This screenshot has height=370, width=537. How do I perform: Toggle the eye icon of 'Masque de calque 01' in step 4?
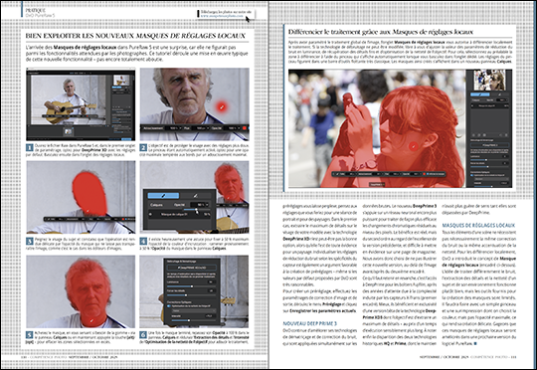(x=150, y=214)
